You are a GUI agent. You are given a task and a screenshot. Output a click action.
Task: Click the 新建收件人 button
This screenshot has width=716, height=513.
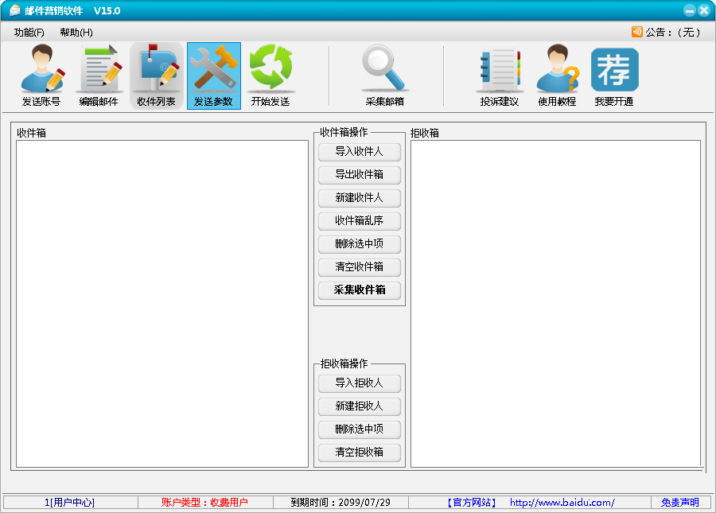(x=360, y=197)
